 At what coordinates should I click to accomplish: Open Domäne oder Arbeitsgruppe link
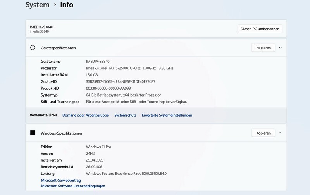[86, 115]
